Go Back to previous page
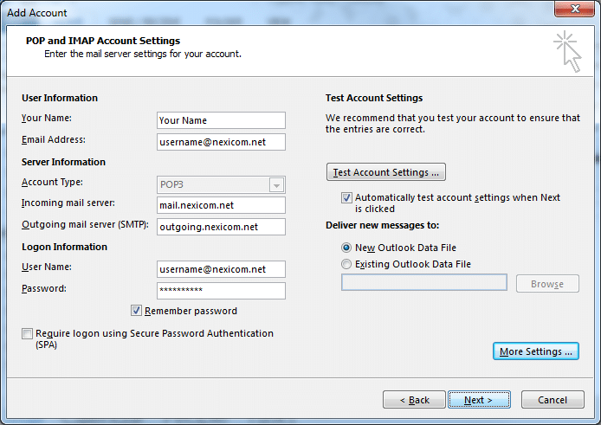 pos(414,400)
